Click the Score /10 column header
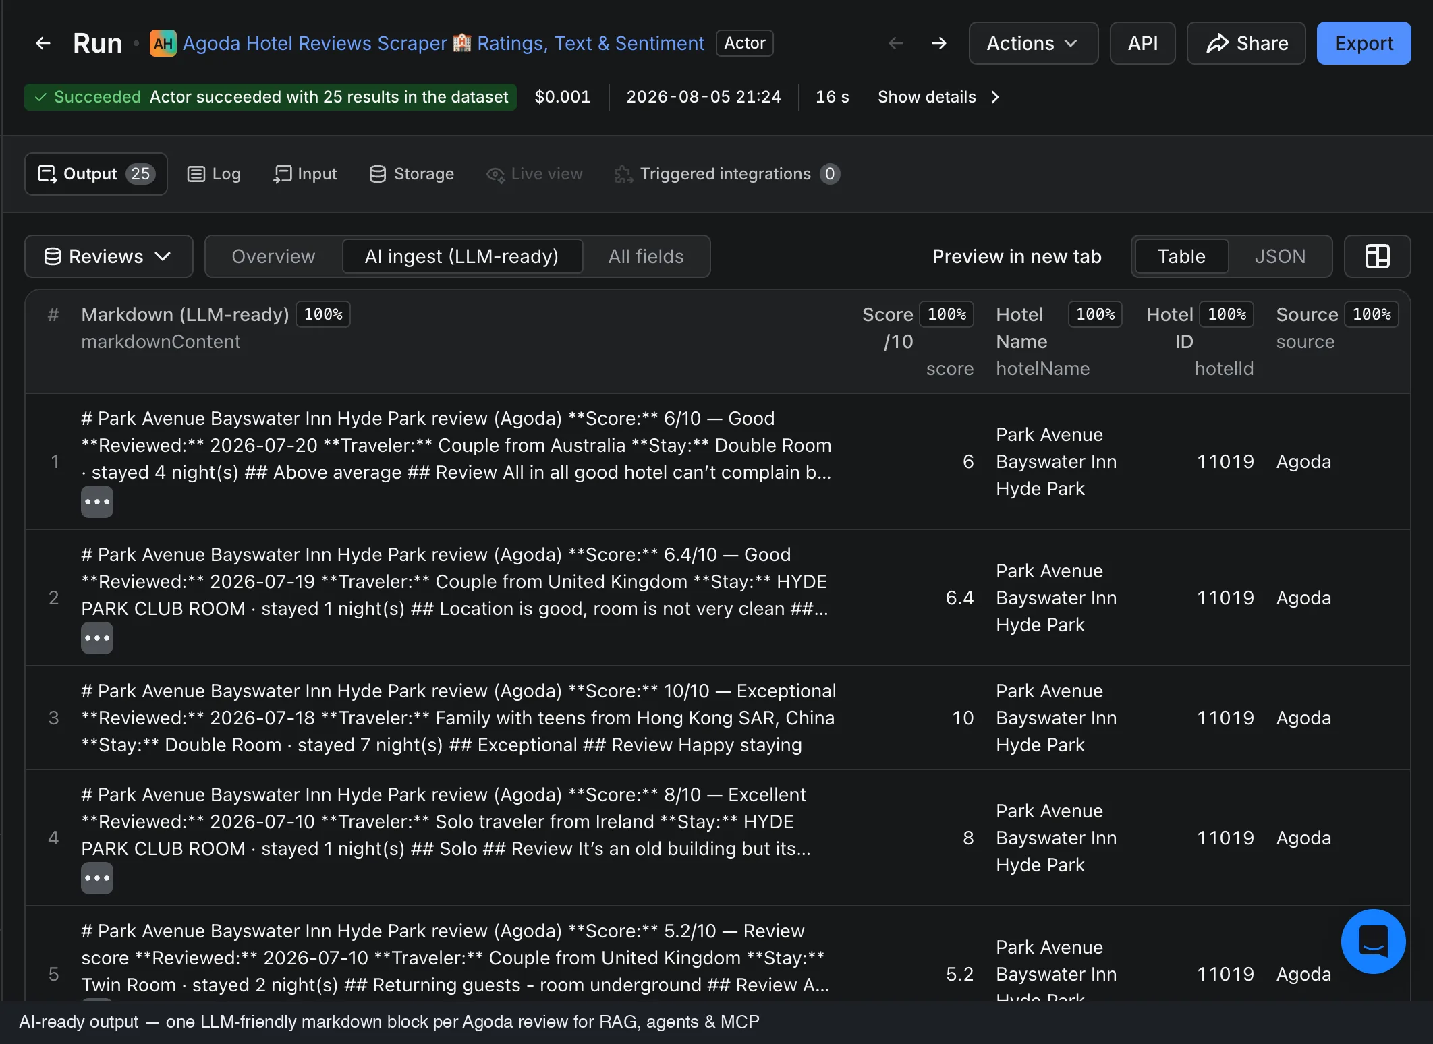Screen dimensions: 1433x1044 [x=888, y=328]
